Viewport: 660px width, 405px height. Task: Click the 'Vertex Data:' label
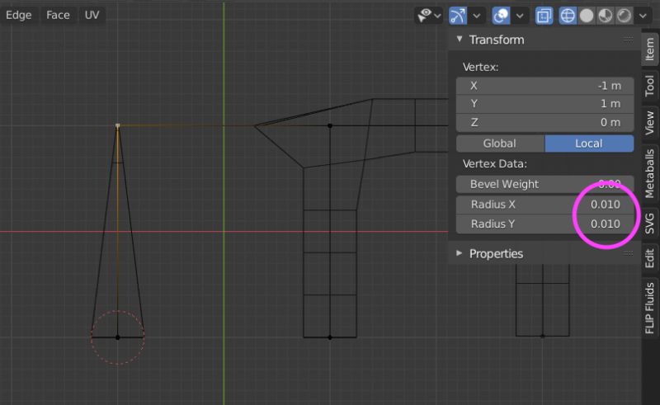coord(494,164)
